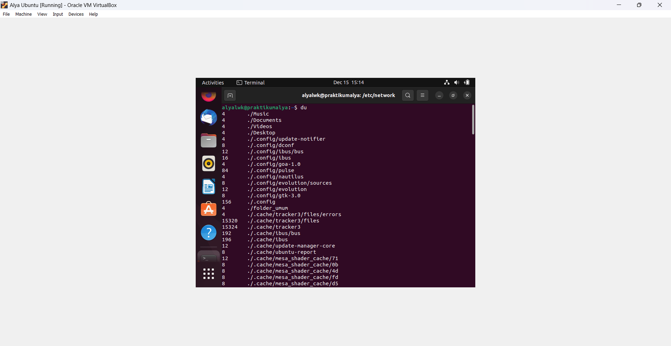Click the battery icon in top bar
The width and height of the screenshot is (671, 346).
point(467,82)
